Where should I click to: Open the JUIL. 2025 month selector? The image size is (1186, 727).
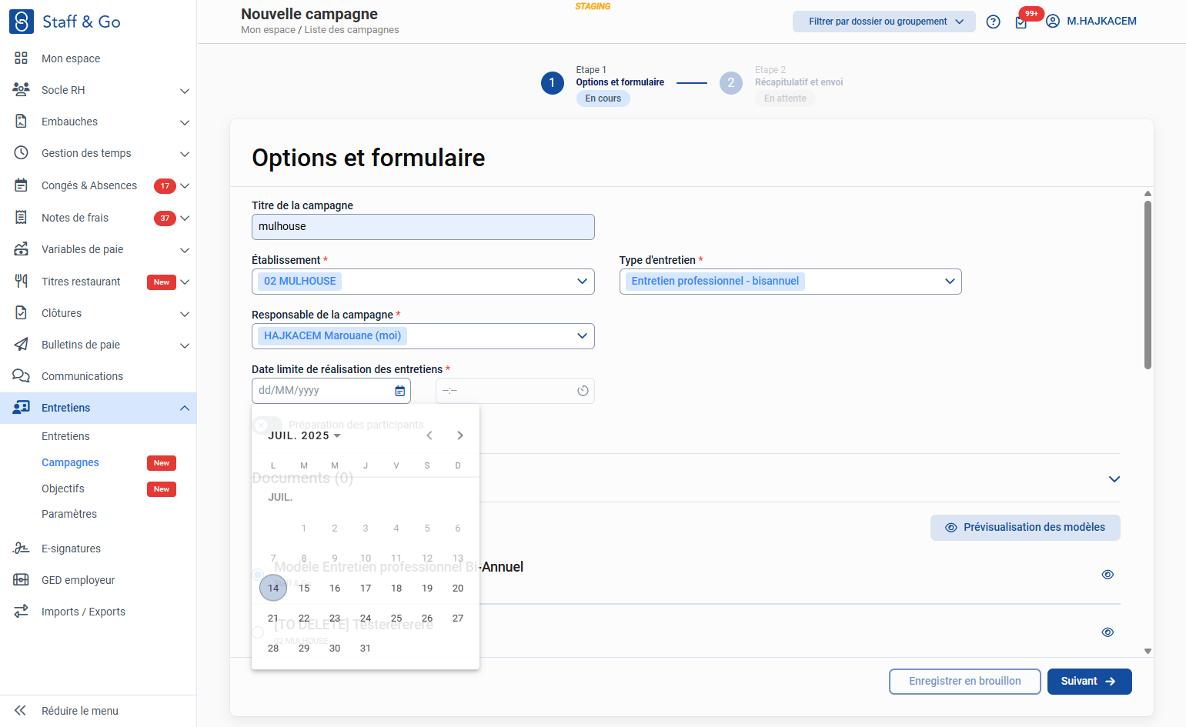(x=305, y=435)
